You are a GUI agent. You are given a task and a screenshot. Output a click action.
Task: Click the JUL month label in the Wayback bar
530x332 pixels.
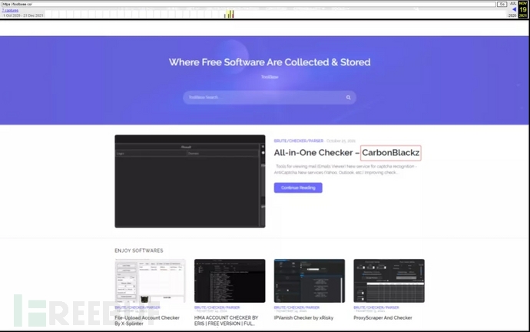[513, 3]
